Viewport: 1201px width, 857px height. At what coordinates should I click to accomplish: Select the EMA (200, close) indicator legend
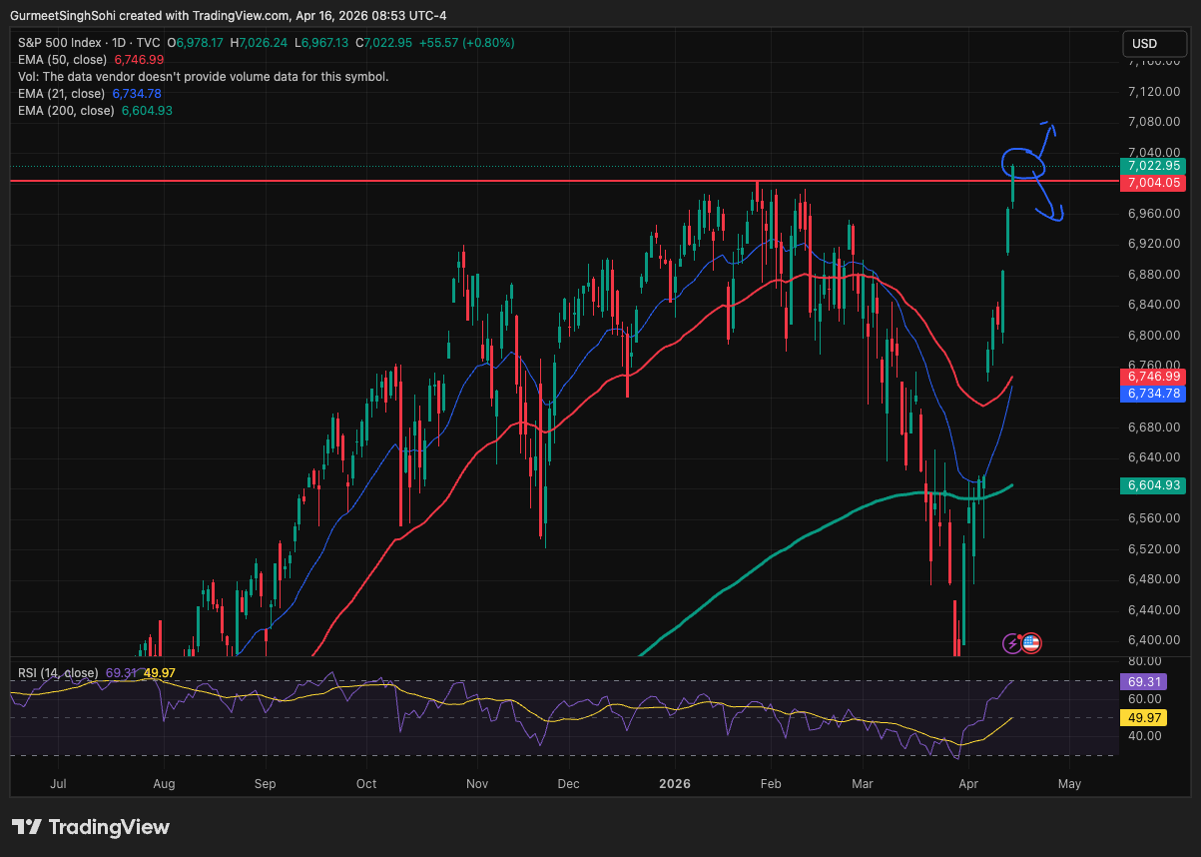66,111
